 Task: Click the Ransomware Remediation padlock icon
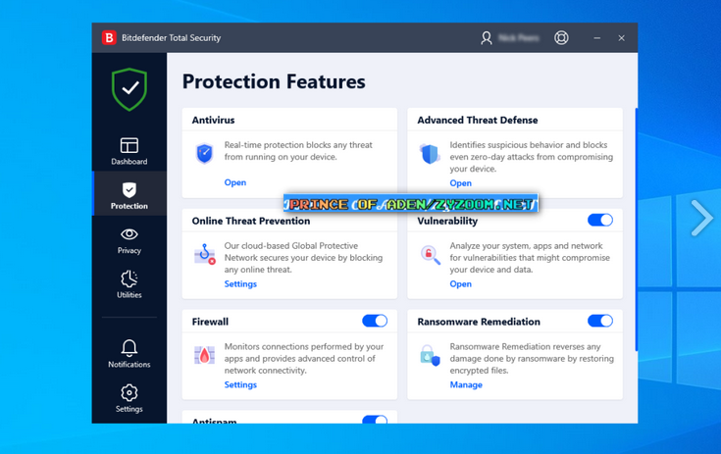[430, 355]
